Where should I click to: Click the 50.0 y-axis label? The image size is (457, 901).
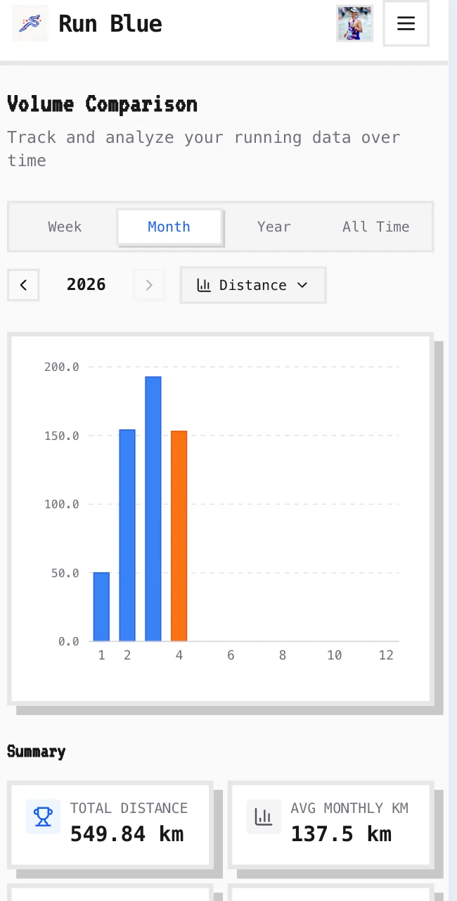pyautogui.click(x=65, y=573)
